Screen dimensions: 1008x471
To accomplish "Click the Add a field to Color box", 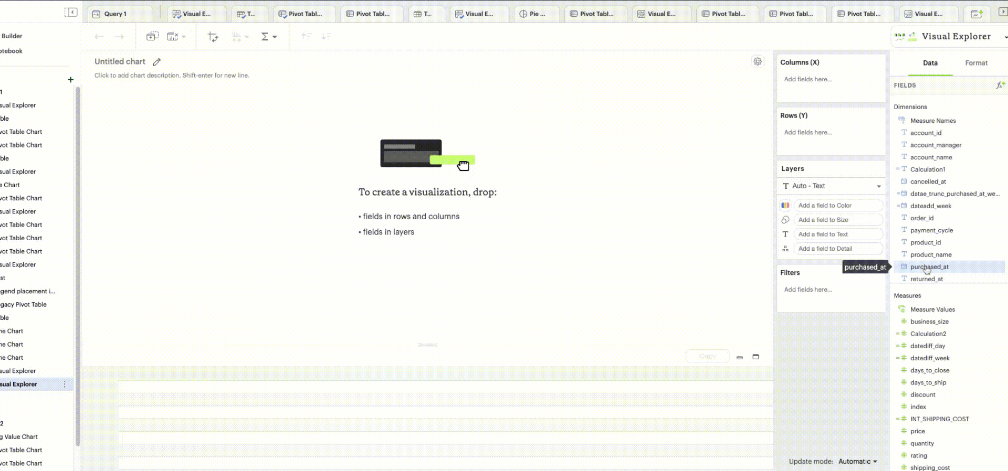I will point(838,206).
